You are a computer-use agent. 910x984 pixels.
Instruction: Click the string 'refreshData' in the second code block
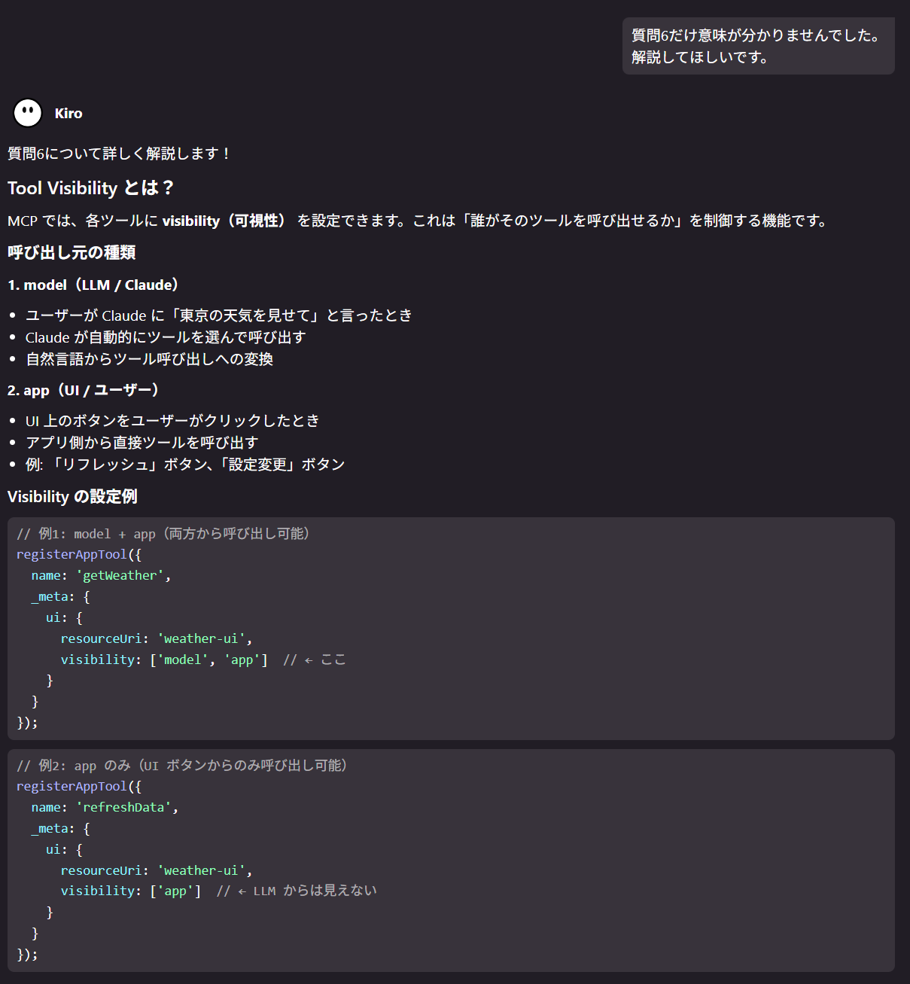[x=124, y=807]
